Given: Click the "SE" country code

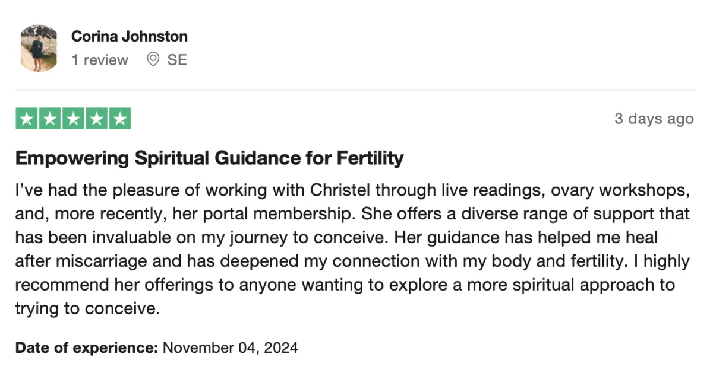Looking at the screenshot, I should point(177,60).
